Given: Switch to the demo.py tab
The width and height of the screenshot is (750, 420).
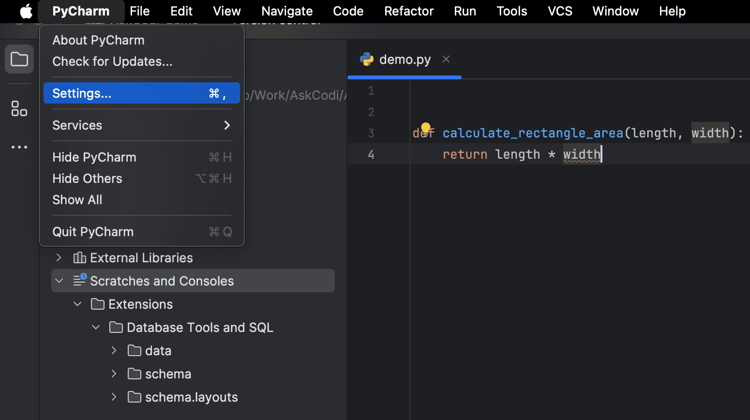Looking at the screenshot, I should pos(405,60).
